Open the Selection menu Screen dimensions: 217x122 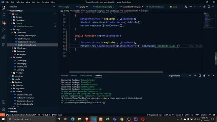tap(20, 2)
